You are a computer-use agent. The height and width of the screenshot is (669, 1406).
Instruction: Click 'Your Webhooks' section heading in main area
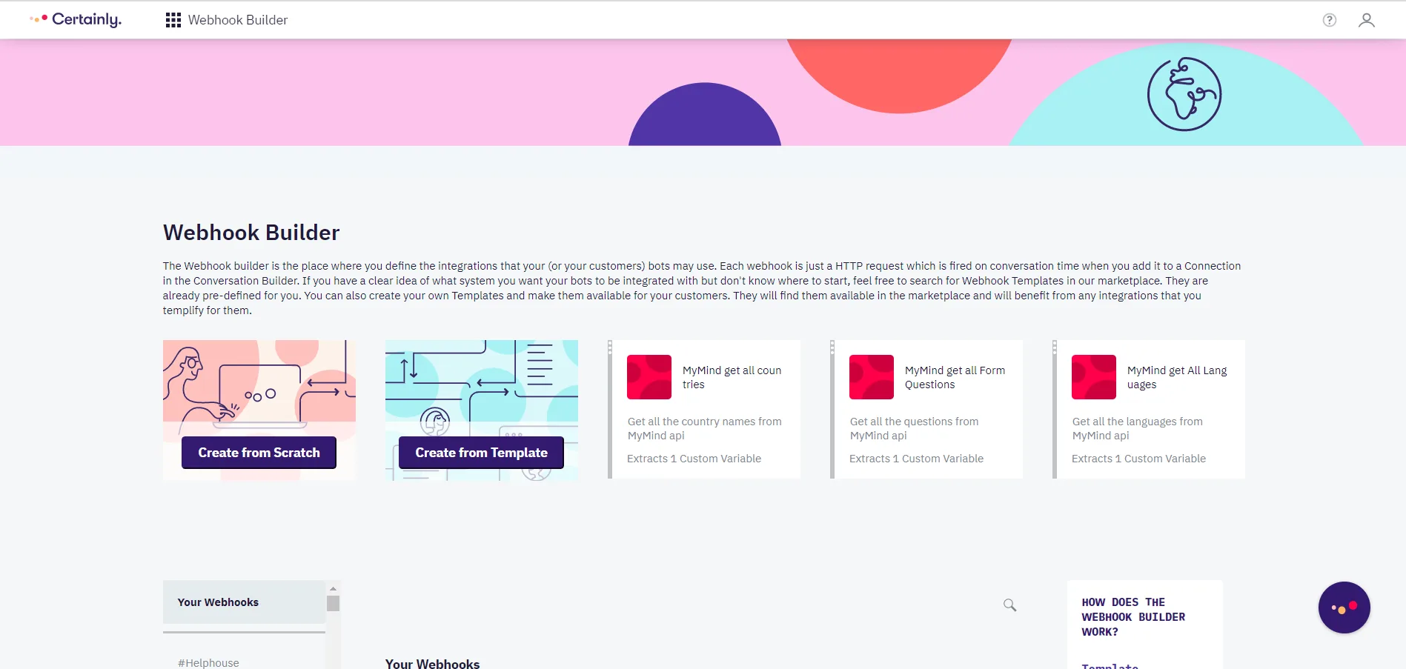432,663
